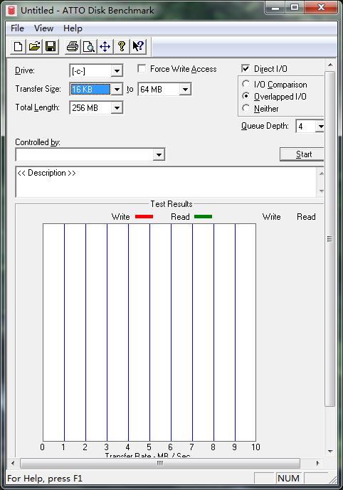Select the Overlapped I/O radio button
343x490 pixels.
tap(246, 96)
